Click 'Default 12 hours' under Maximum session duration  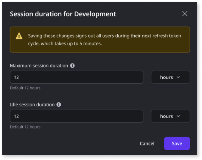pos(25,88)
